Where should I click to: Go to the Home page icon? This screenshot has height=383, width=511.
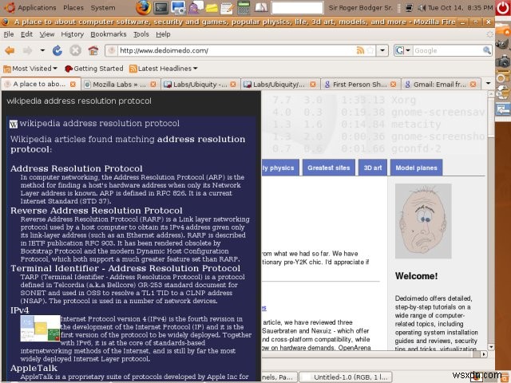[93, 50]
